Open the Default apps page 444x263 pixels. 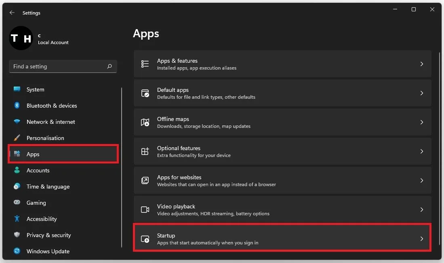282,93
